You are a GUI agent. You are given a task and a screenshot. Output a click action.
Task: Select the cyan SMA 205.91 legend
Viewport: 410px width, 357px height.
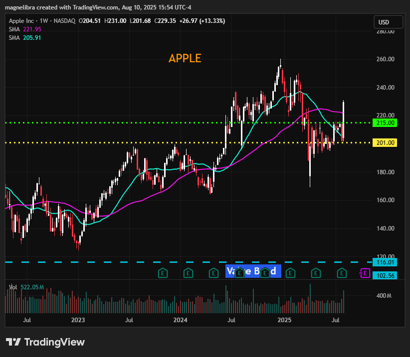25,37
